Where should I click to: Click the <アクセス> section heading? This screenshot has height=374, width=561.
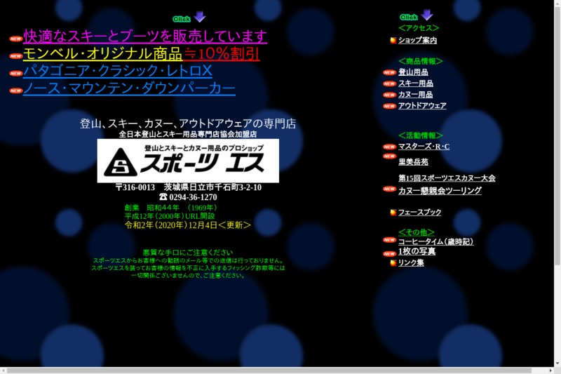419,27
